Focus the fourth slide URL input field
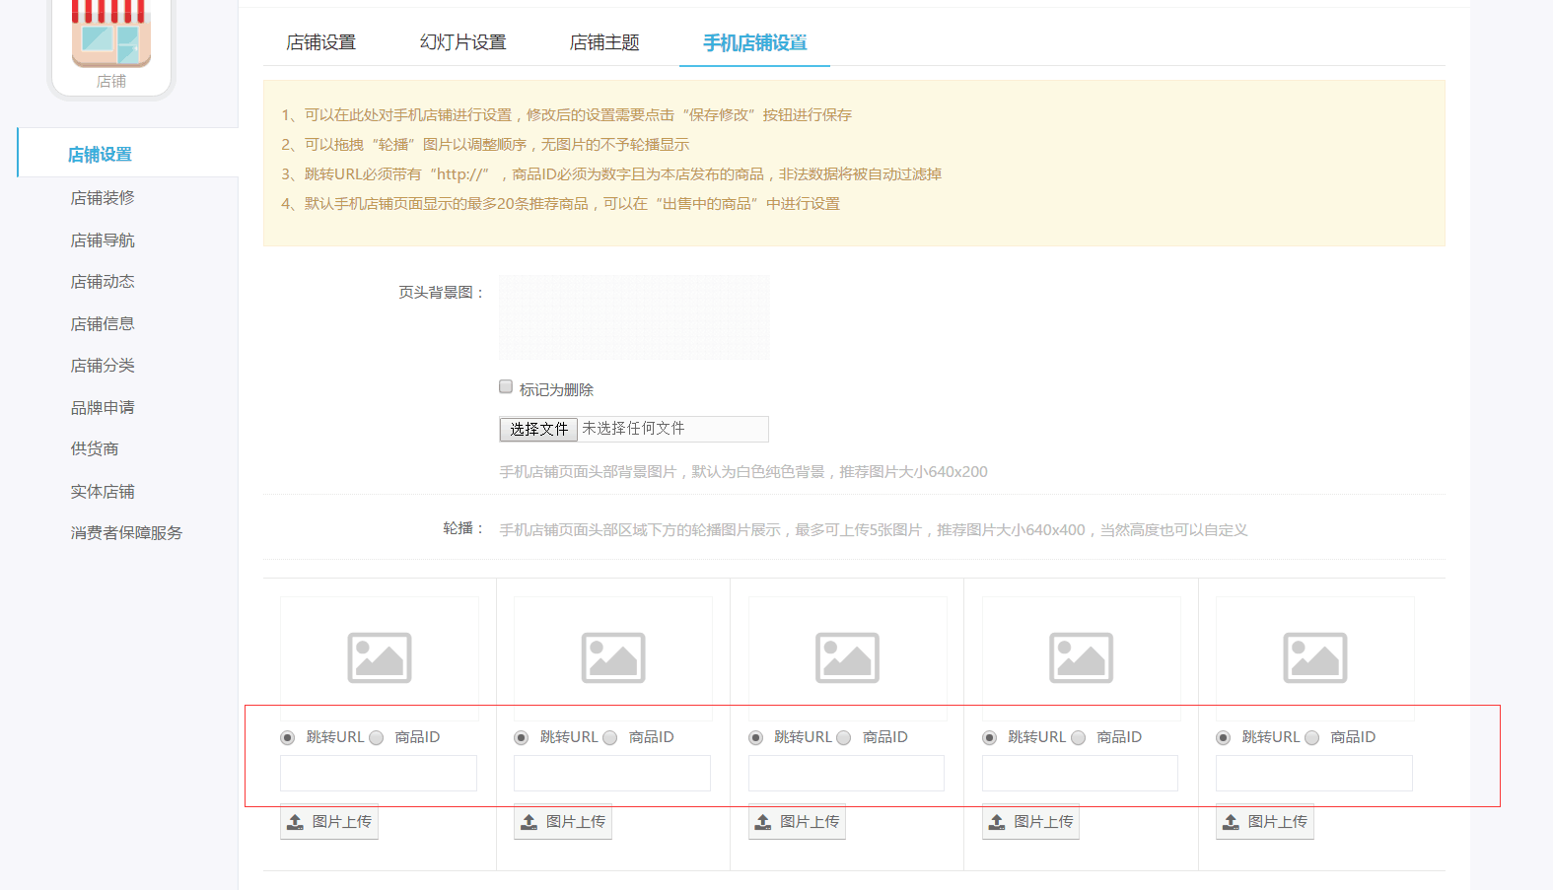 coord(1080,773)
